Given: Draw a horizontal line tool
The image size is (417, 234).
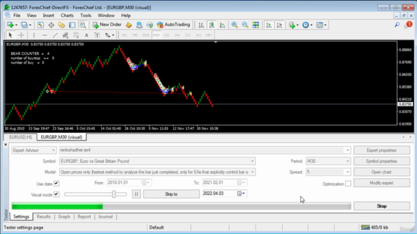Looking at the screenshot, I should (x=44, y=35).
